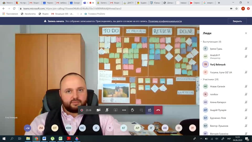Bookmark this page with star icon

click(237, 8)
